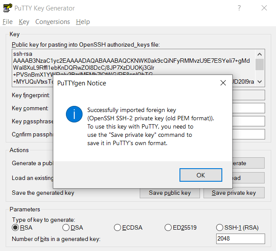Click the number of bits field showing 2048
The width and height of the screenshot is (276, 251).
point(241,239)
